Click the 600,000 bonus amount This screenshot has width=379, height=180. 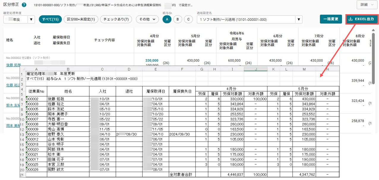point(234,60)
